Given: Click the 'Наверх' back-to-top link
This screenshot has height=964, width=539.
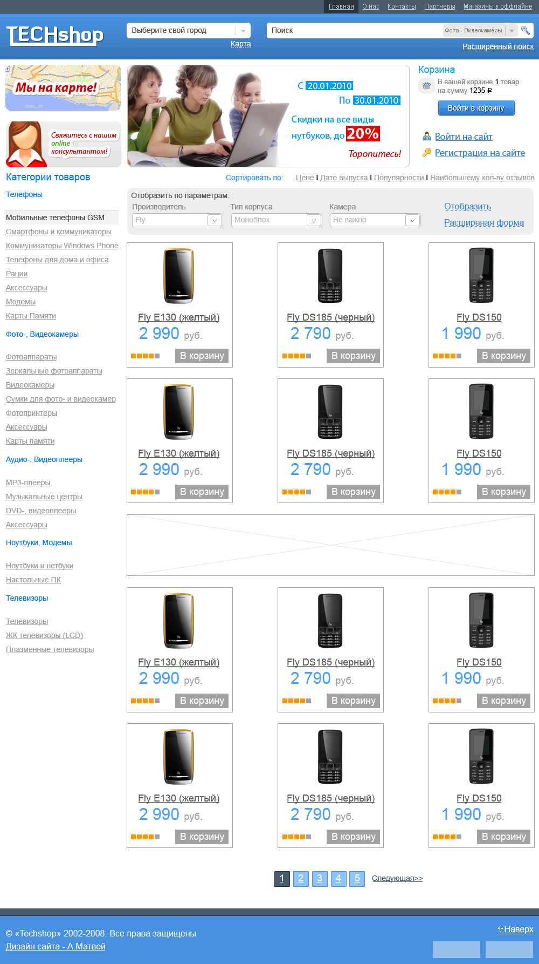Looking at the screenshot, I should 515,929.
